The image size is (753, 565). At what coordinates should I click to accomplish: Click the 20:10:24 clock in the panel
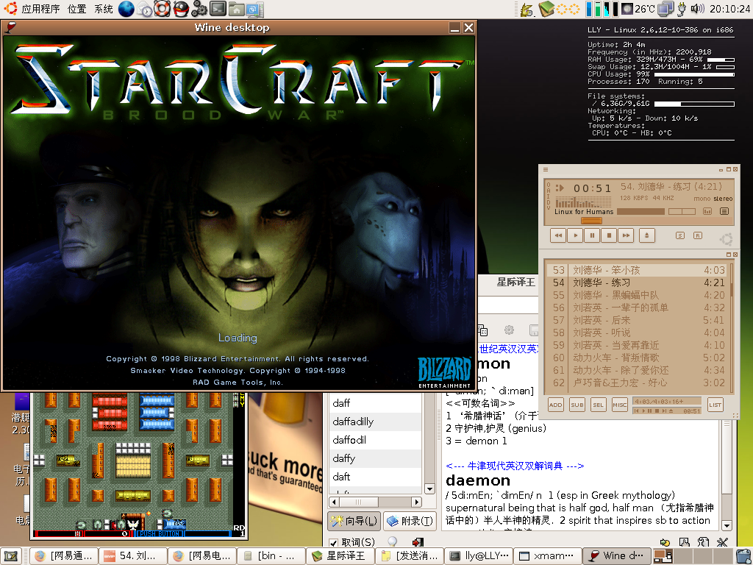729,9
